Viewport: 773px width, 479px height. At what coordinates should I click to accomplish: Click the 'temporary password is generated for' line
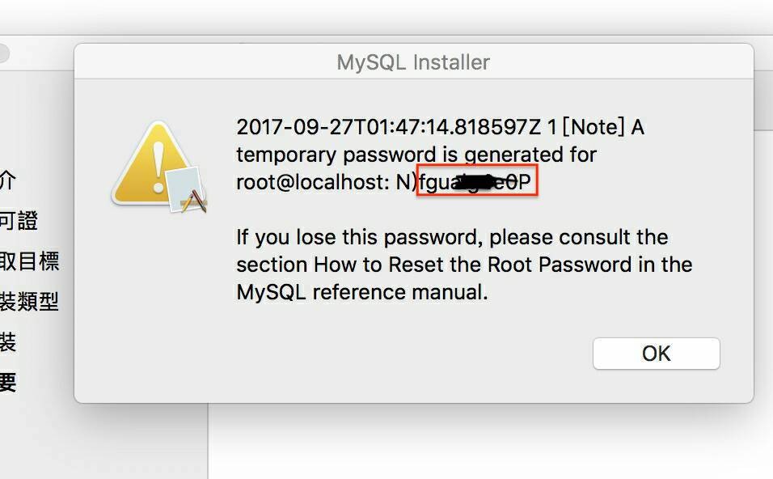tap(416, 155)
